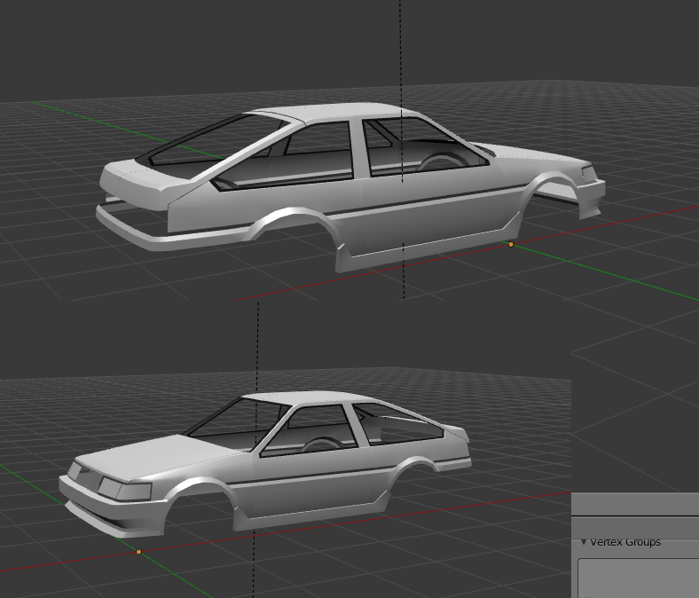Select the orange origin point of the lower car

click(x=138, y=552)
